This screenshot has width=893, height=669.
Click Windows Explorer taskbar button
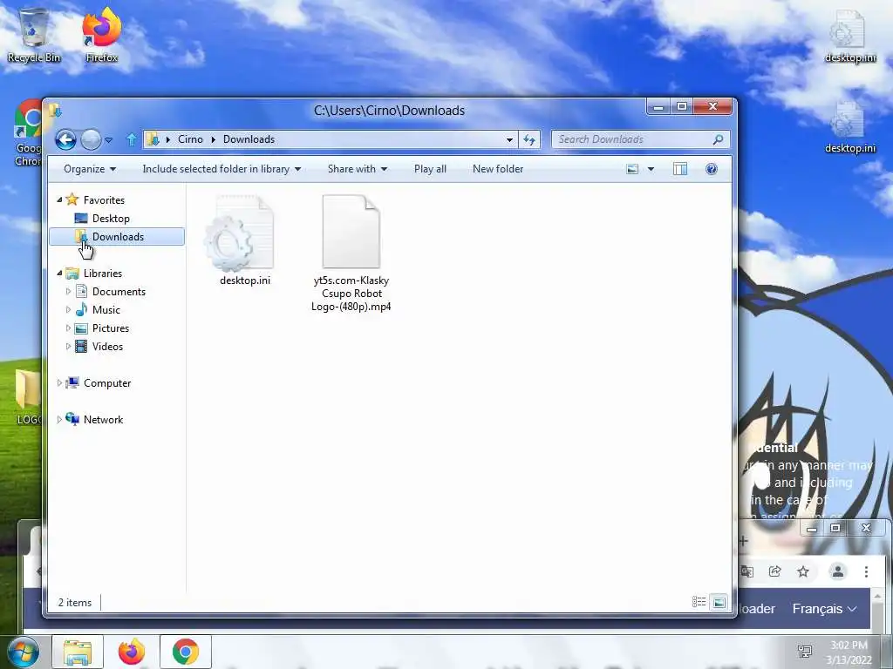pos(78,652)
